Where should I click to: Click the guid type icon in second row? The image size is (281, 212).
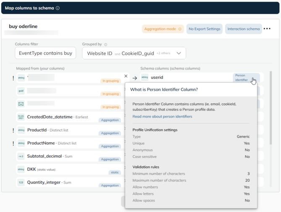[21, 91]
